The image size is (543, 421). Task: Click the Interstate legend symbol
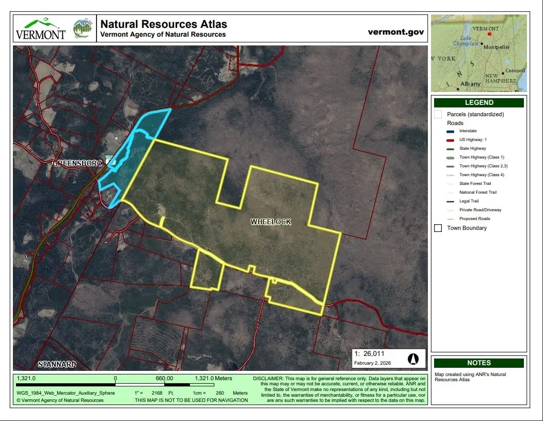pyautogui.click(x=449, y=131)
